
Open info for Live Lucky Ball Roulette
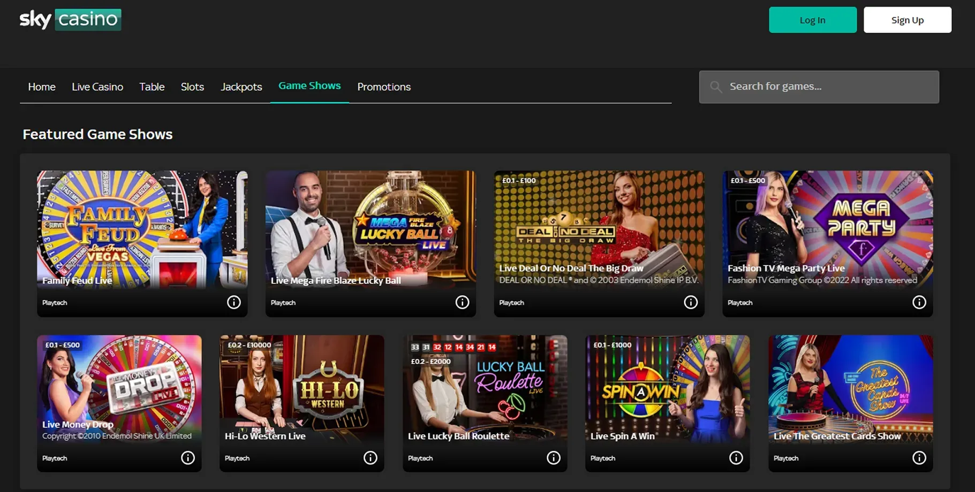pyautogui.click(x=554, y=458)
